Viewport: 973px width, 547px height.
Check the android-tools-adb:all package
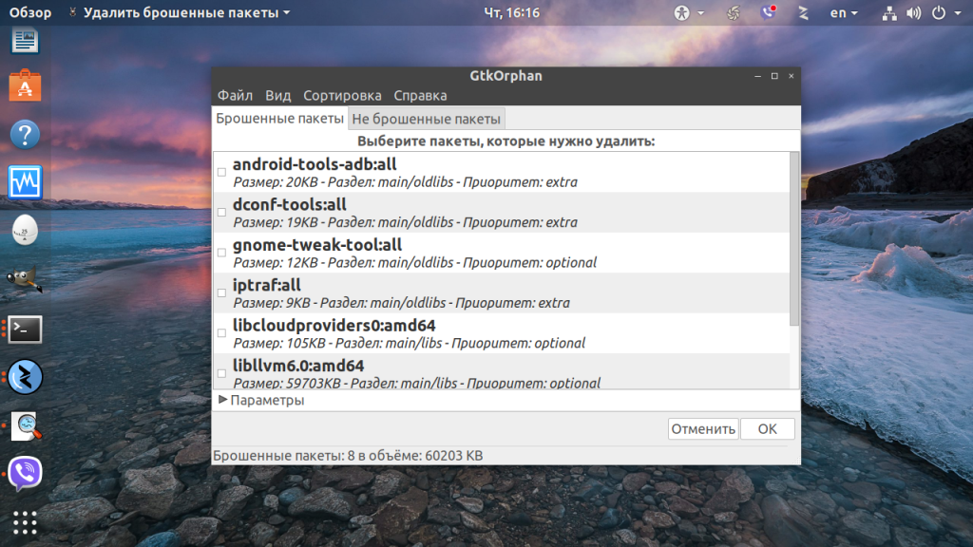click(x=222, y=172)
